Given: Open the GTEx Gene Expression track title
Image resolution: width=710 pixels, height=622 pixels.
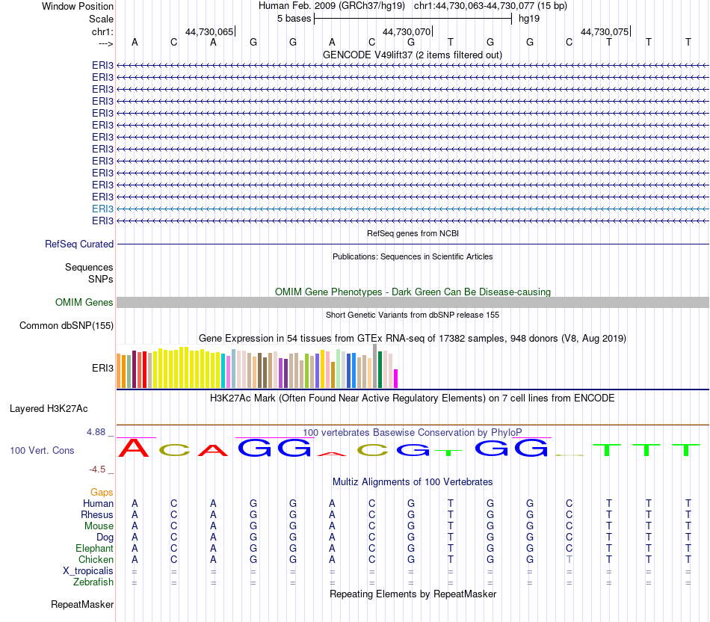Looking at the screenshot, I should pos(413,339).
